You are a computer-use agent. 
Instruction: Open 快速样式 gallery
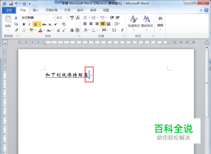click(x=134, y=22)
